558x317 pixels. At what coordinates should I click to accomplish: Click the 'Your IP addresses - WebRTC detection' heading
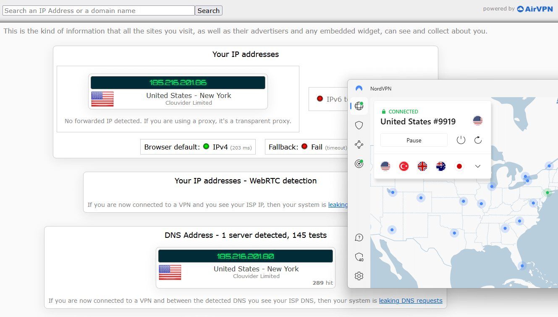246,181
